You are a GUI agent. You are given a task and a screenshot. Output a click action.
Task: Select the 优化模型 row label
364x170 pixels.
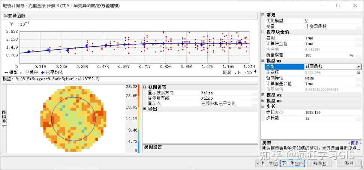(x=275, y=21)
